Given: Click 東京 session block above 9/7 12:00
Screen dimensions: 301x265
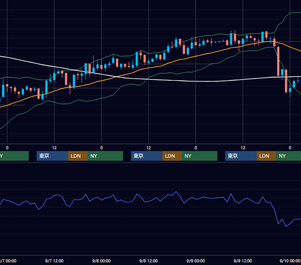Looking at the screenshot, I should (x=52, y=156).
